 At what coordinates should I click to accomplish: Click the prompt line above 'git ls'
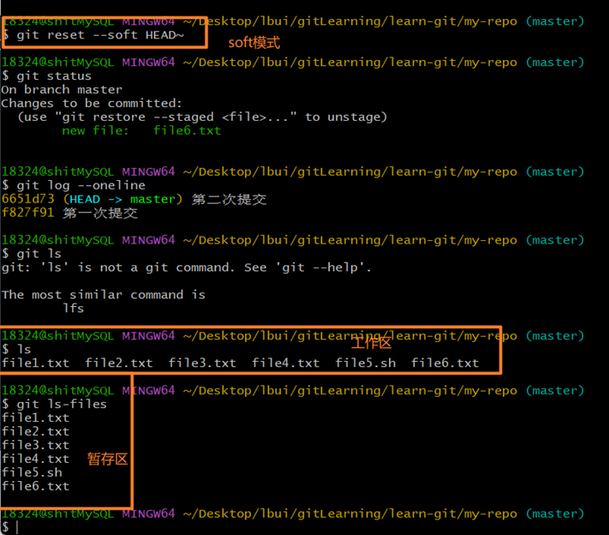tap(292, 240)
